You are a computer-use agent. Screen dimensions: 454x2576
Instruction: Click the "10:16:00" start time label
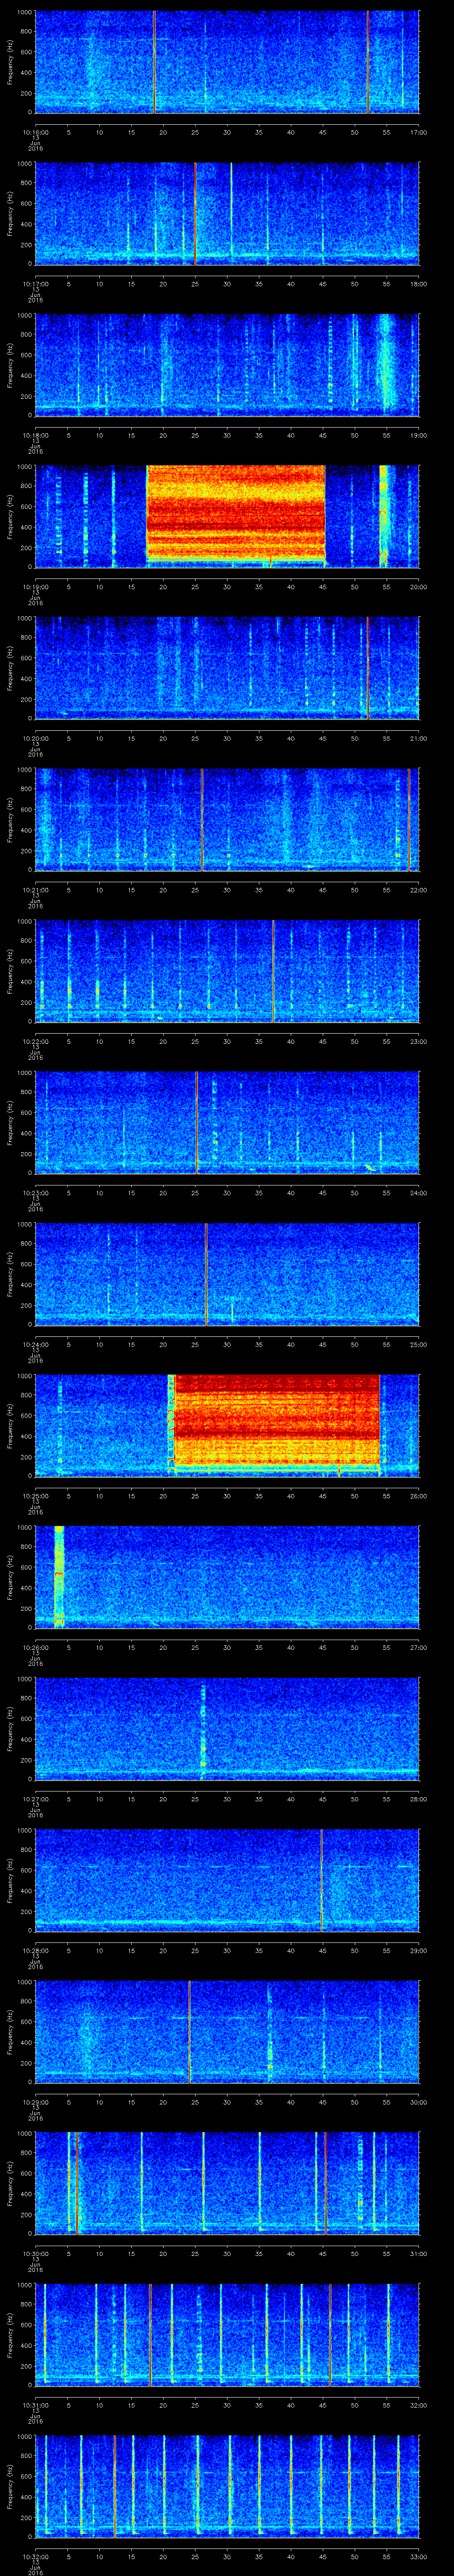tap(35, 132)
